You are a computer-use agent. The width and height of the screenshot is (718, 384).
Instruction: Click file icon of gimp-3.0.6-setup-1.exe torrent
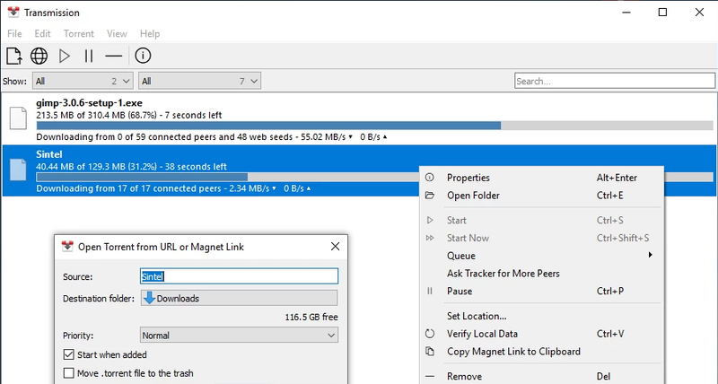(x=18, y=118)
